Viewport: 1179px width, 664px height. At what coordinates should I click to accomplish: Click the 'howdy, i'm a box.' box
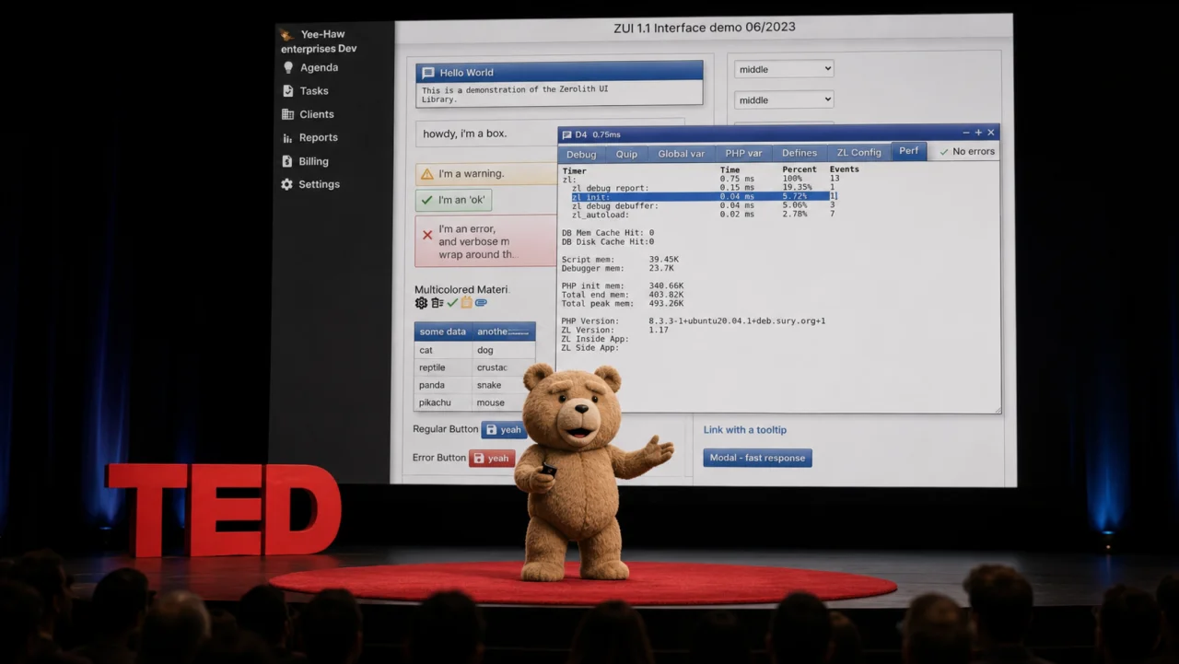[486, 134]
